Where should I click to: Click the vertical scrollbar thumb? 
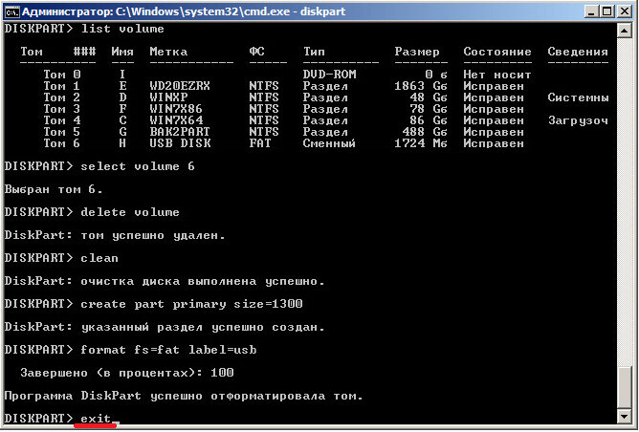tap(625, 387)
